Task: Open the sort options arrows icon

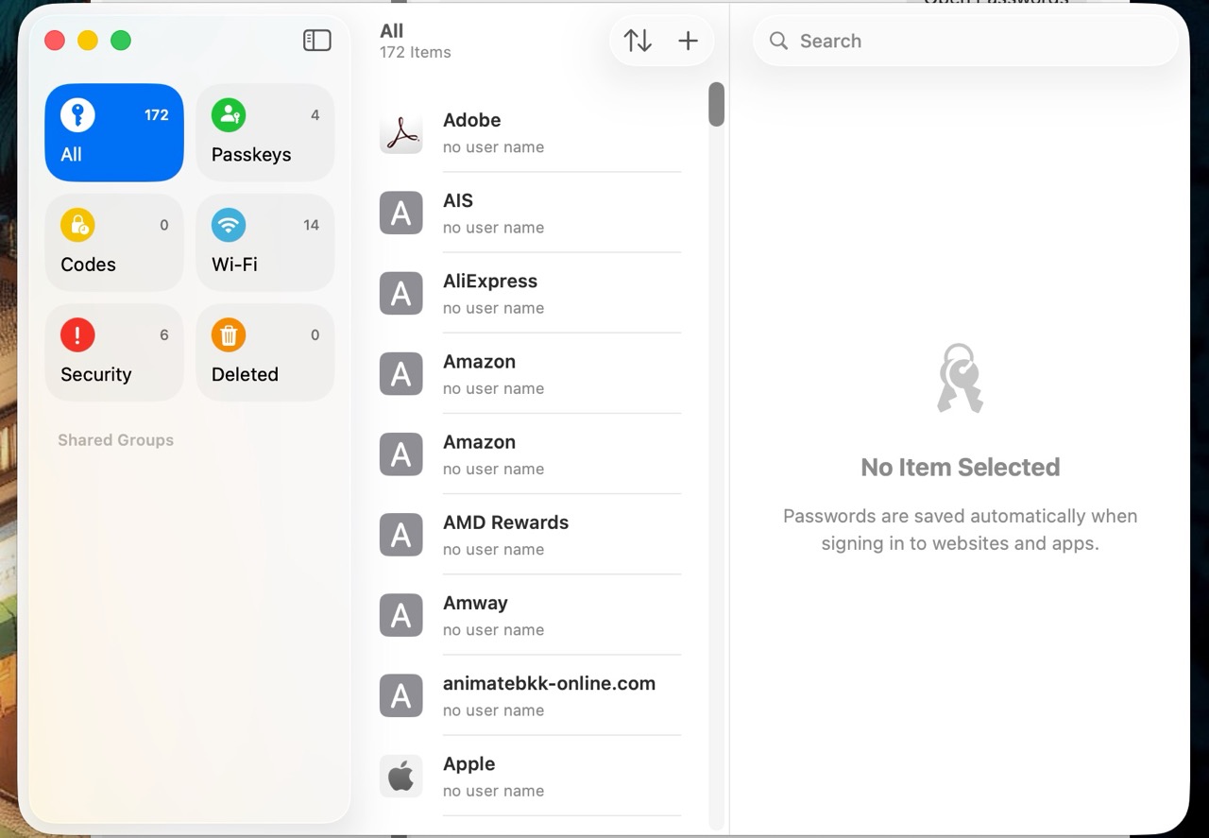Action: 638,41
